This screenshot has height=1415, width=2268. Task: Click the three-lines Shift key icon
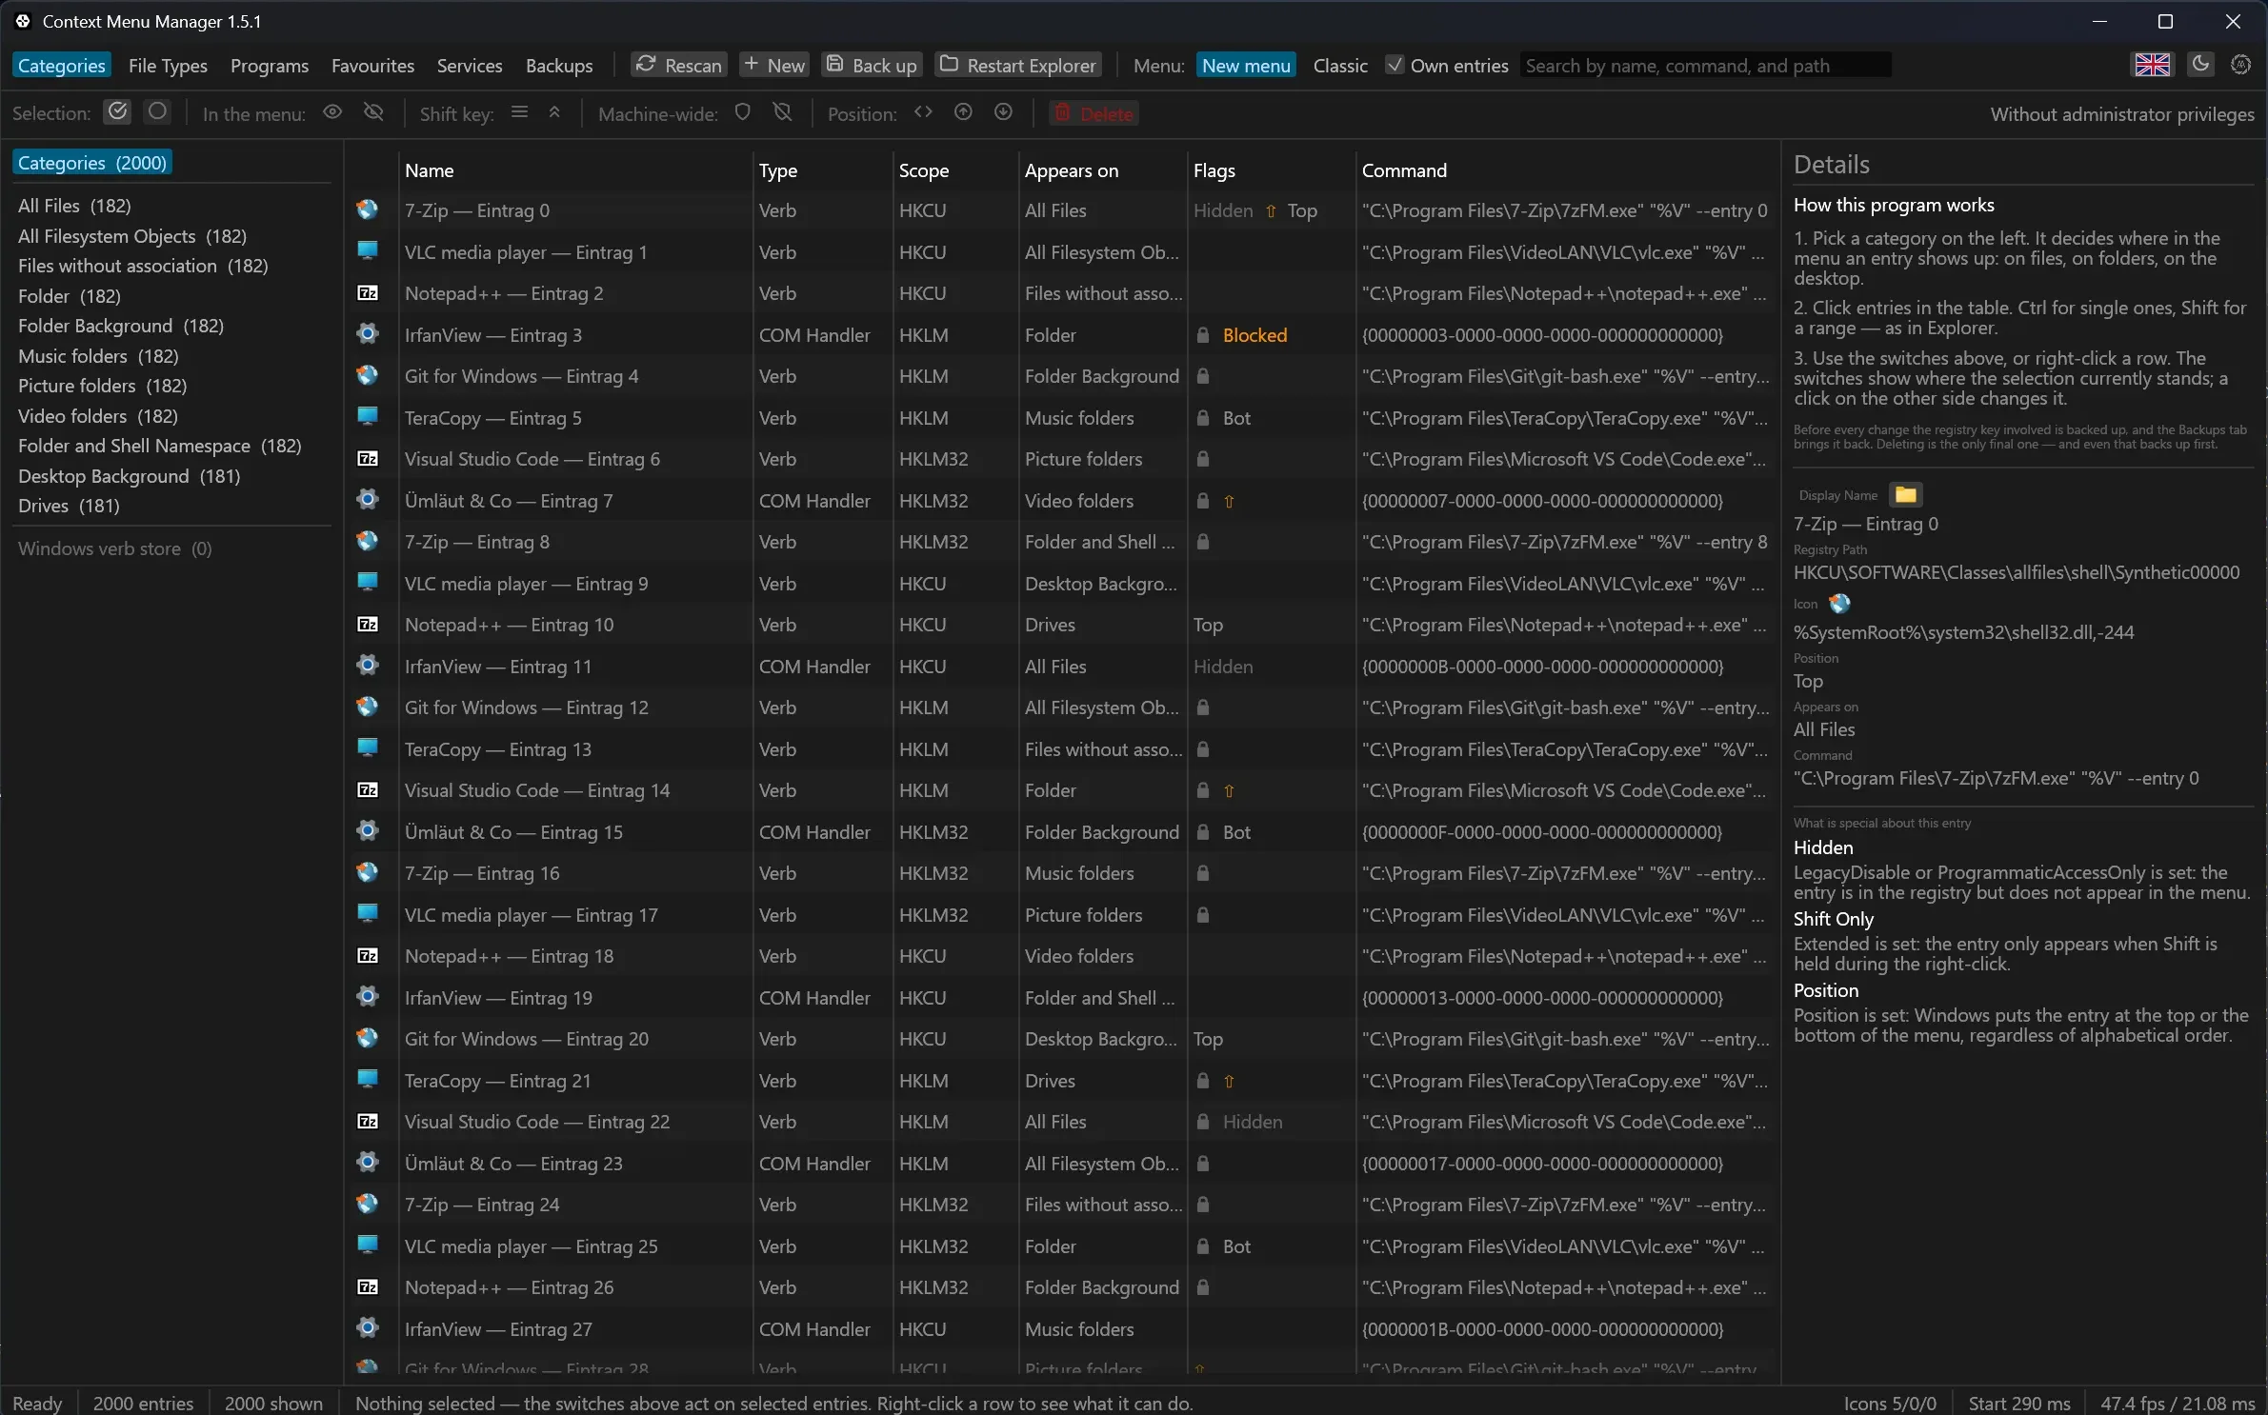tap(519, 112)
